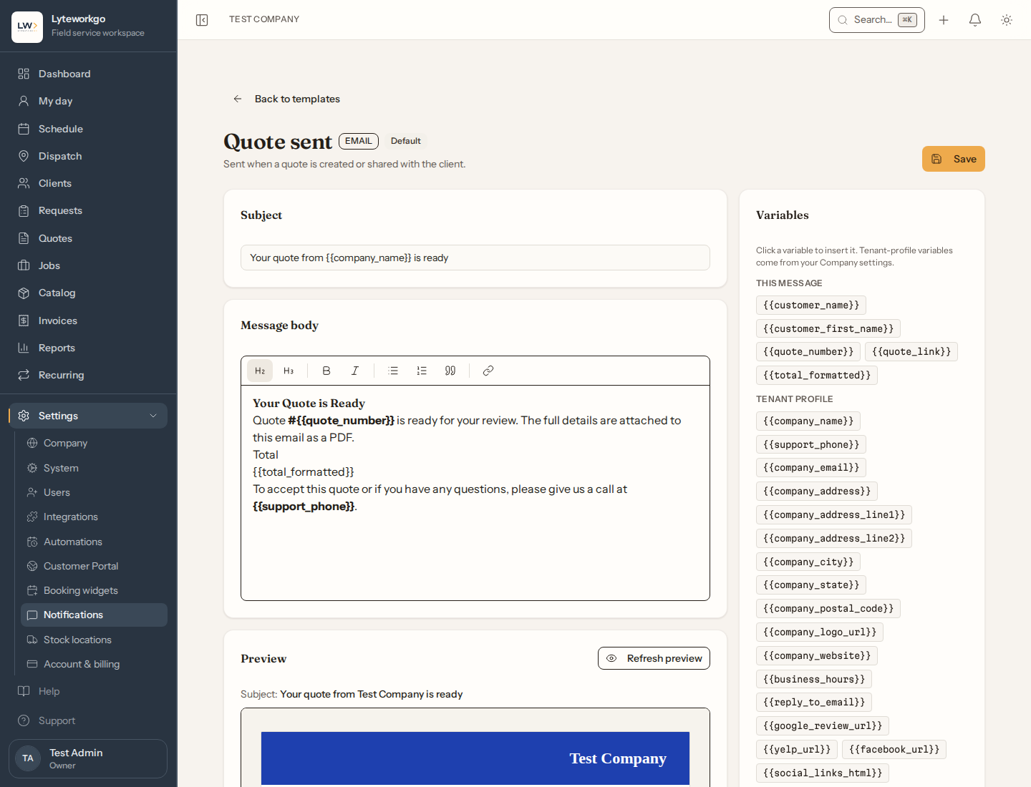This screenshot has width=1031, height=787.
Task: Insert {{facebook_url}} variable
Action: click(x=894, y=749)
